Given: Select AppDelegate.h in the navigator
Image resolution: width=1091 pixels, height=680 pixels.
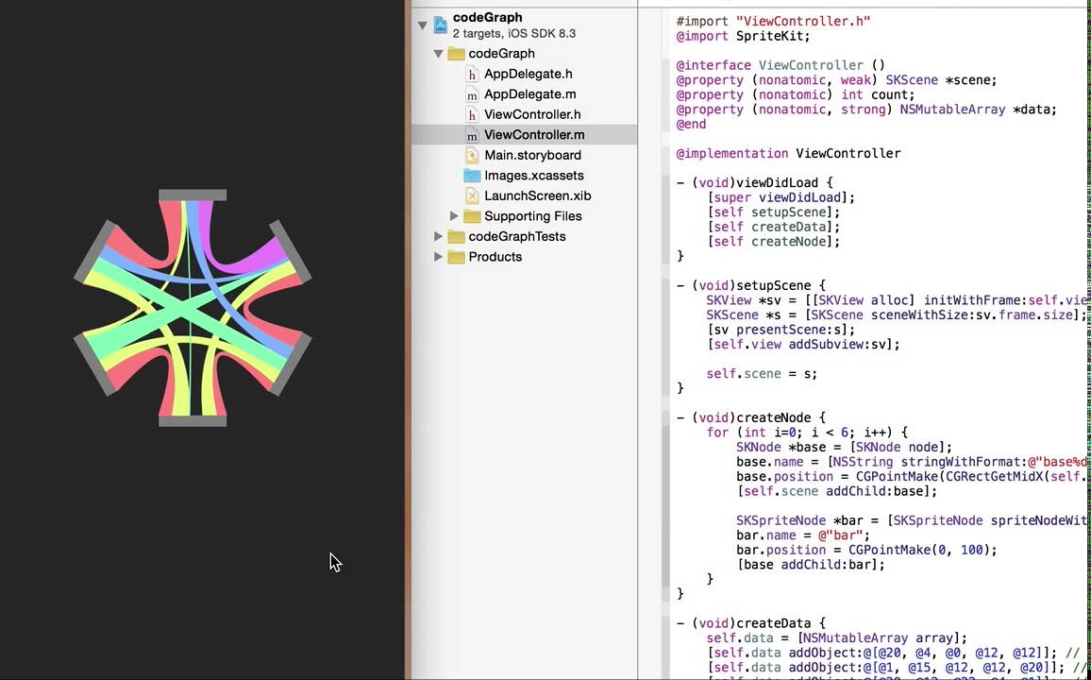Looking at the screenshot, I should (x=529, y=74).
